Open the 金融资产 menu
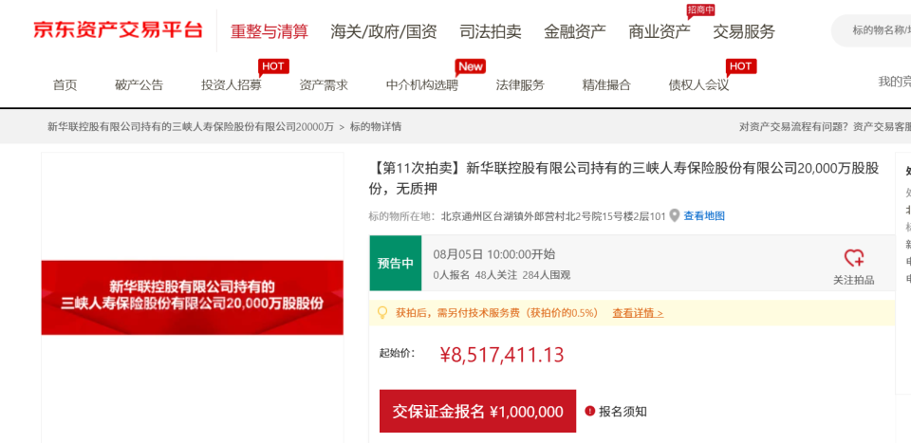This screenshot has width=911, height=443. pos(575,31)
